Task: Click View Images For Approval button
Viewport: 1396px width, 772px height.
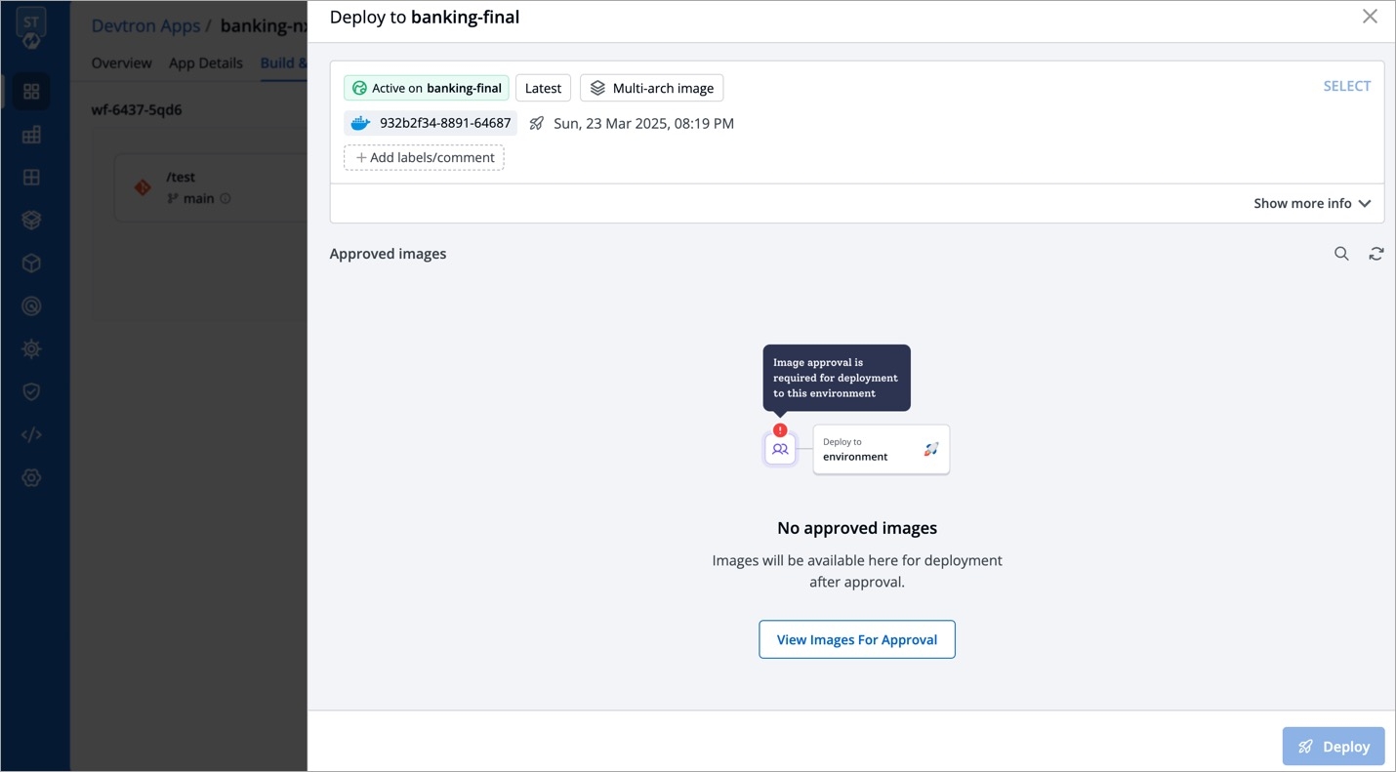Action: (857, 639)
